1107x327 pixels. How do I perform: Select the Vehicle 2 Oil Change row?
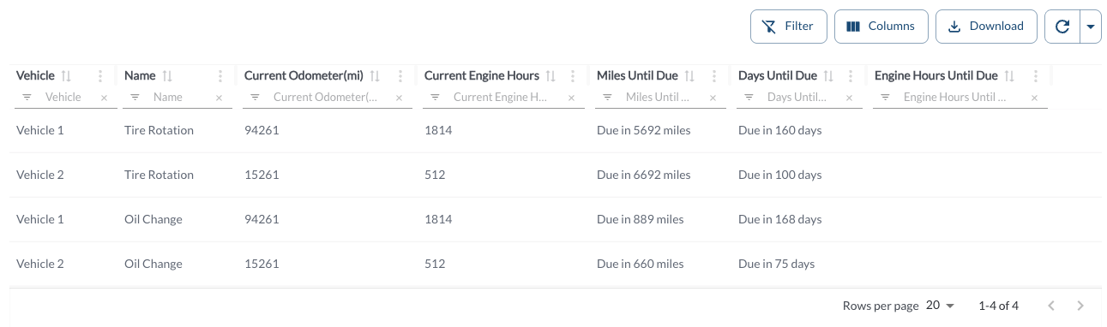click(556, 264)
